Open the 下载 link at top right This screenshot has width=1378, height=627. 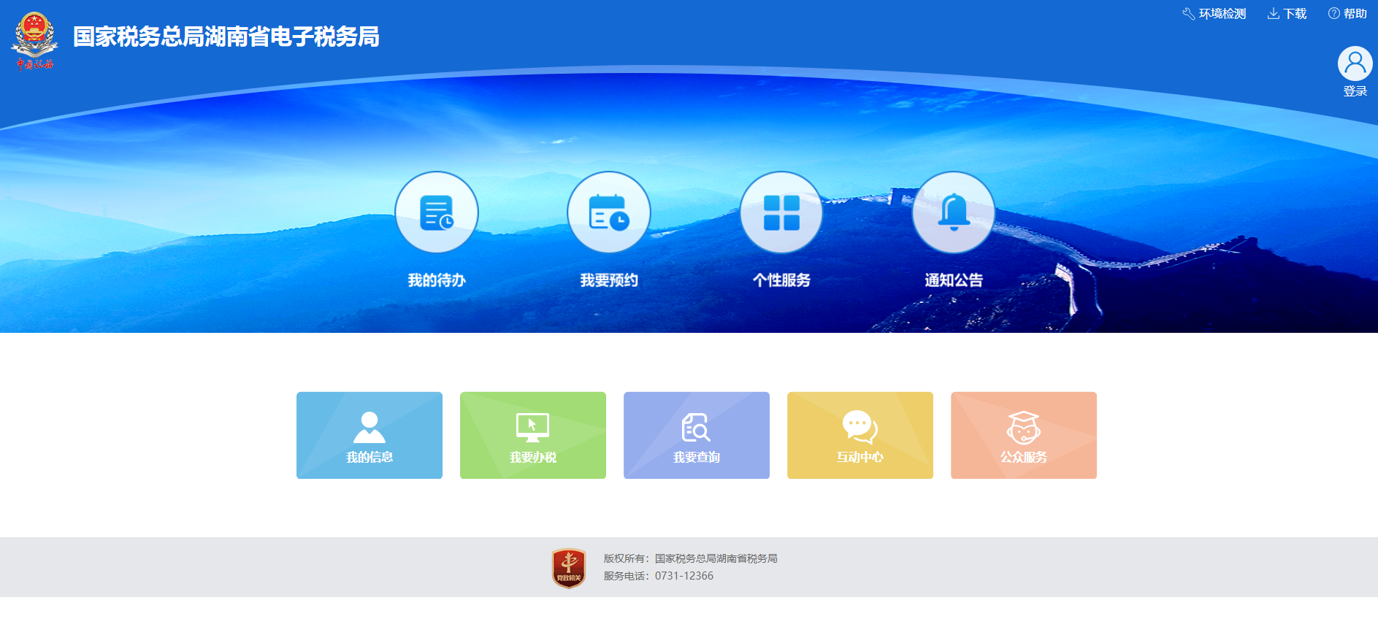click(x=1287, y=14)
